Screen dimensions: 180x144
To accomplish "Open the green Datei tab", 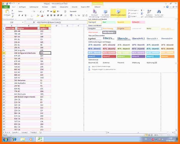I will (x=6, y=7).
